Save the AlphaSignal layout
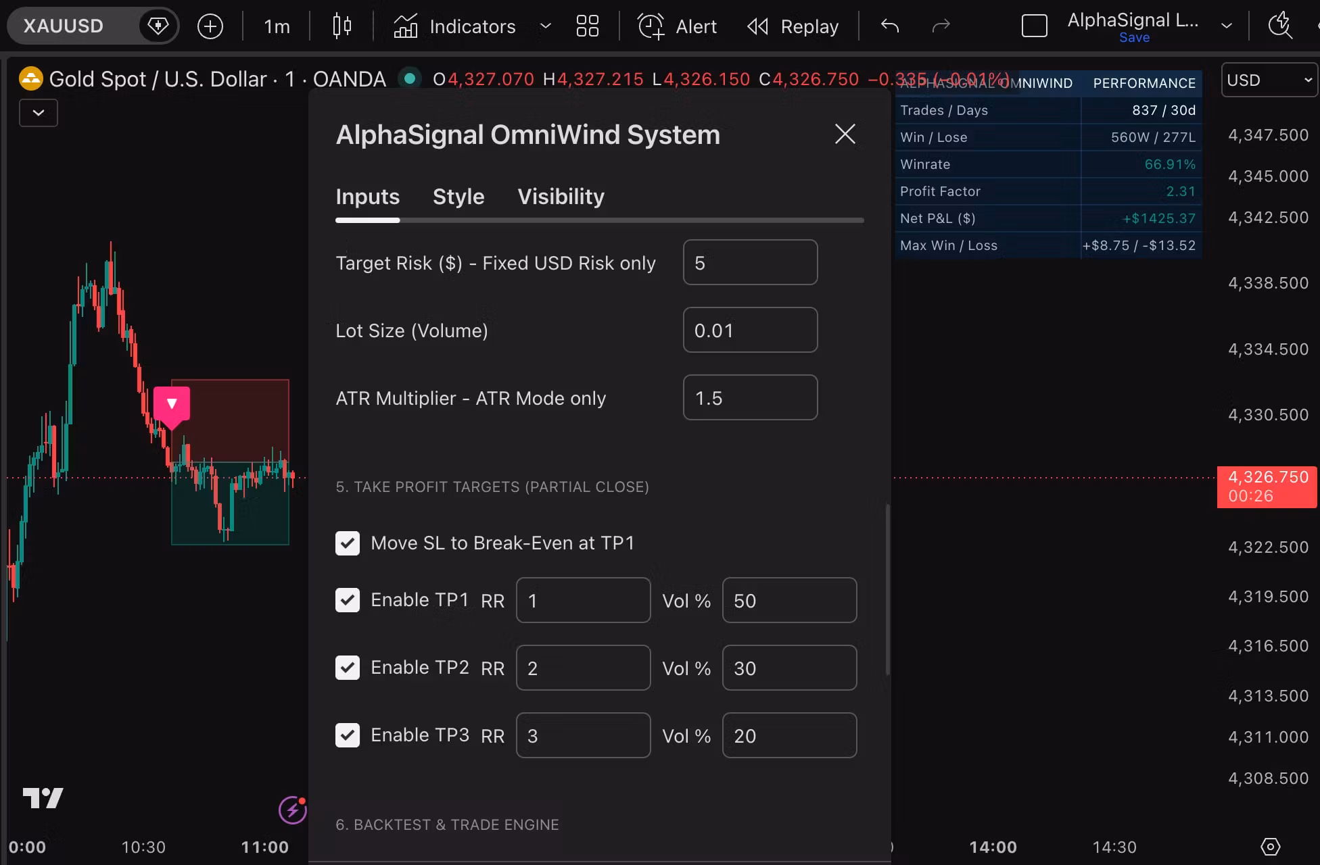Screen dimensions: 1320x865 pos(1134,38)
